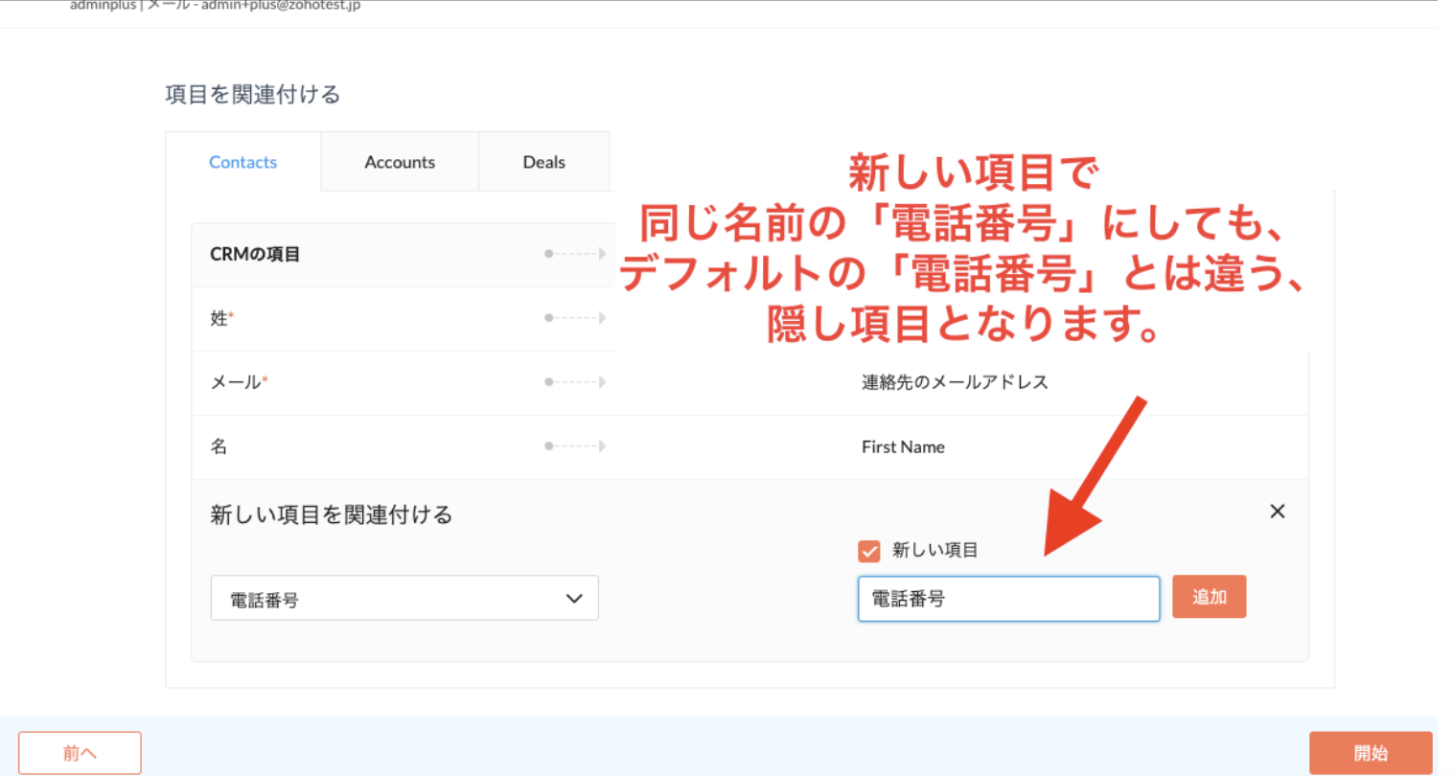Click the 新しい項目 checkbox label
1453x776 pixels.
tap(934, 551)
